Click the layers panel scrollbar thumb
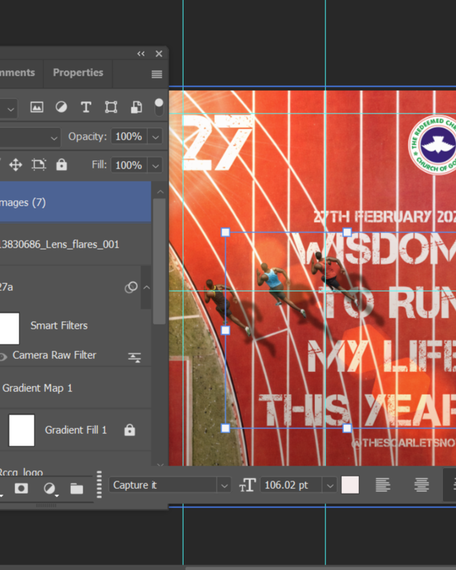Viewport: 456px width, 570px height. (160, 261)
